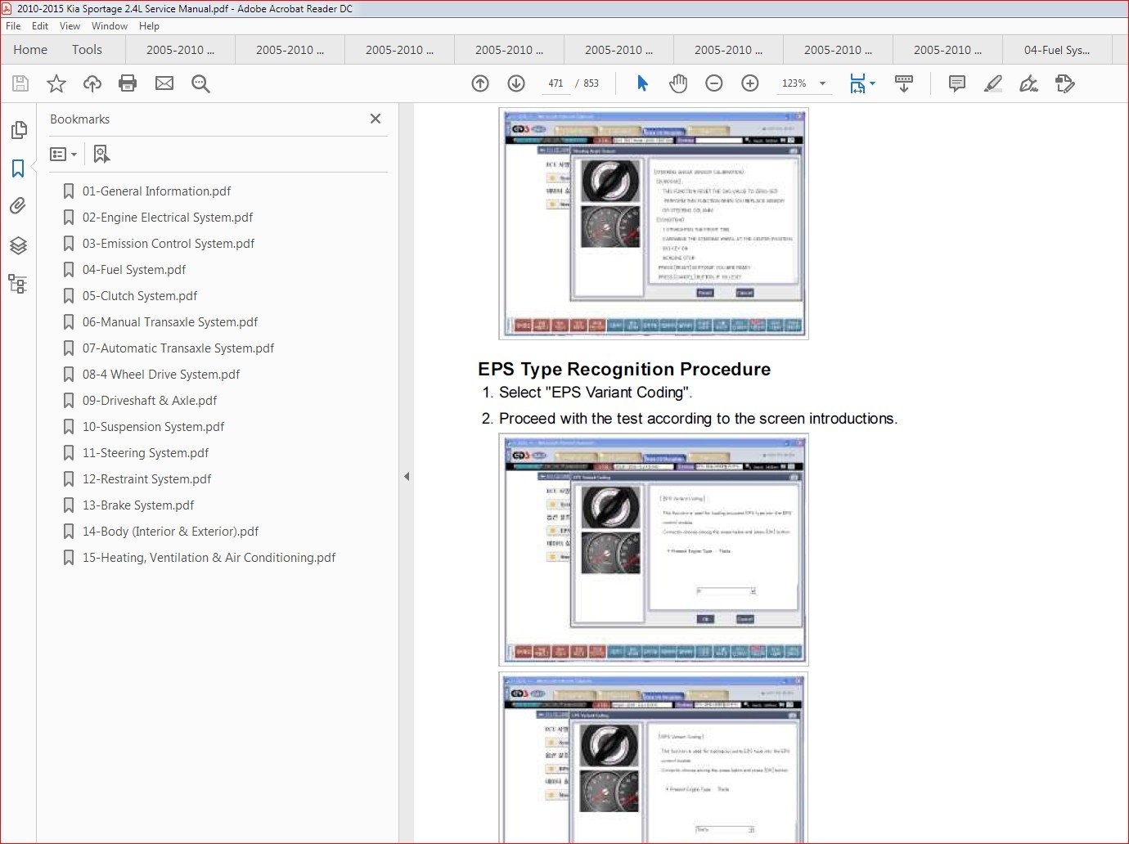Open the Edit menu
Image resolution: width=1129 pixels, height=844 pixels.
pyautogui.click(x=40, y=26)
